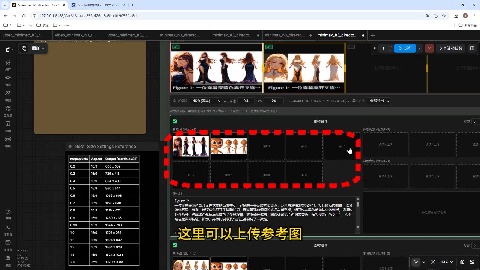Open the 应用 apps sidebar panel

point(8,126)
